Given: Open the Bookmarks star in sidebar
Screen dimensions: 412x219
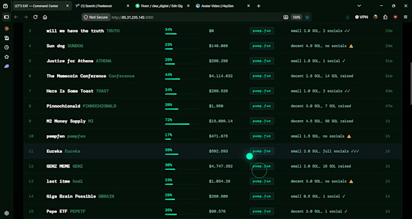Looking at the screenshot, I should pyautogui.click(x=7, y=57).
